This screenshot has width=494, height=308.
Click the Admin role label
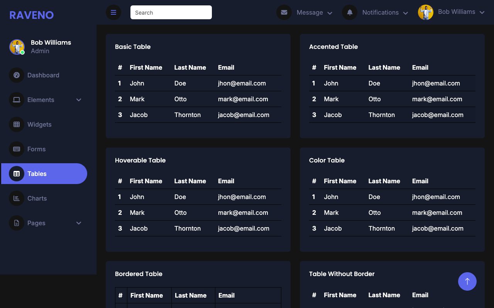point(40,51)
